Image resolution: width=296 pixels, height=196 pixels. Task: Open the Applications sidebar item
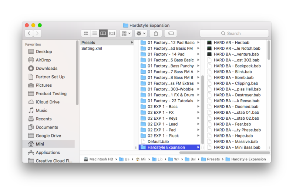(48, 152)
